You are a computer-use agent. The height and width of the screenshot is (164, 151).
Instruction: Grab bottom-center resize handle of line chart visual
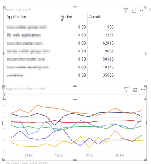(75, 160)
